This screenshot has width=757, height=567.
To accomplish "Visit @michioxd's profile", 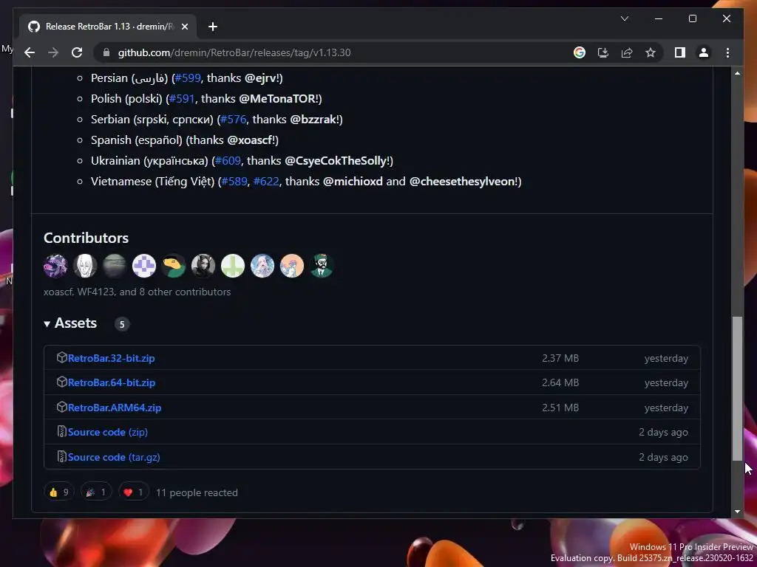I will pyautogui.click(x=353, y=182).
